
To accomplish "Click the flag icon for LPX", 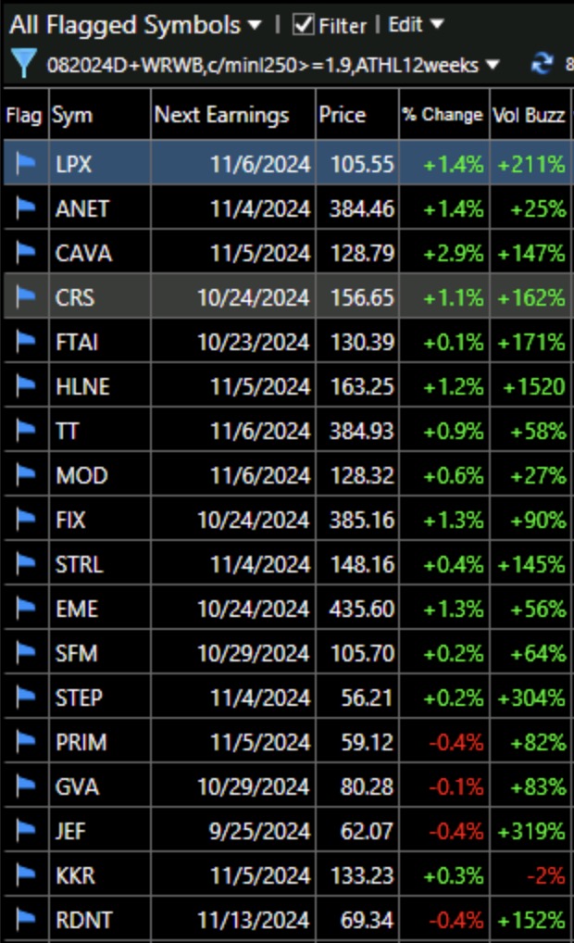I will 25,164.
